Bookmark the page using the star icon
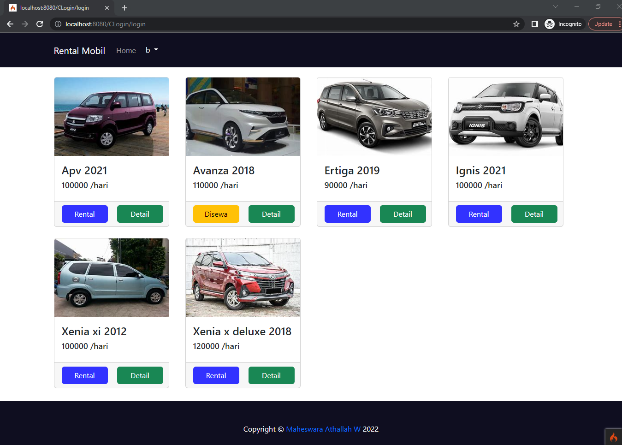This screenshot has height=445, width=622. (516, 24)
